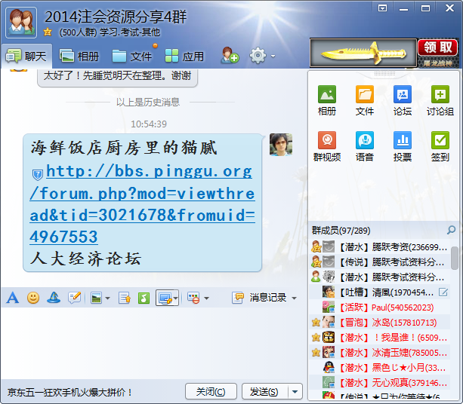Click the 太好了！先睡觉 message bubble
Screen dimensions: 463x404
coord(117,77)
